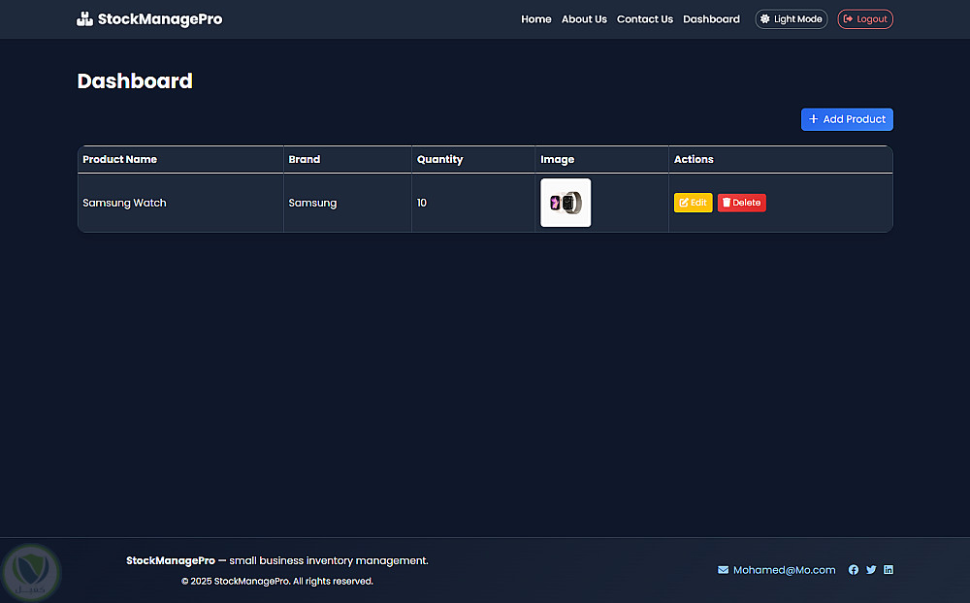Click the Dashboard page heading
This screenshot has width=970, height=603.
coord(135,81)
